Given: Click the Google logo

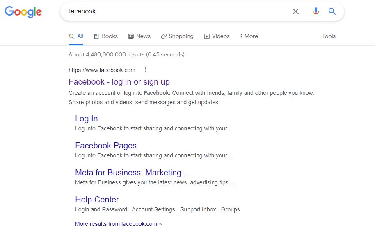Looking at the screenshot, I should pyautogui.click(x=23, y=11).
